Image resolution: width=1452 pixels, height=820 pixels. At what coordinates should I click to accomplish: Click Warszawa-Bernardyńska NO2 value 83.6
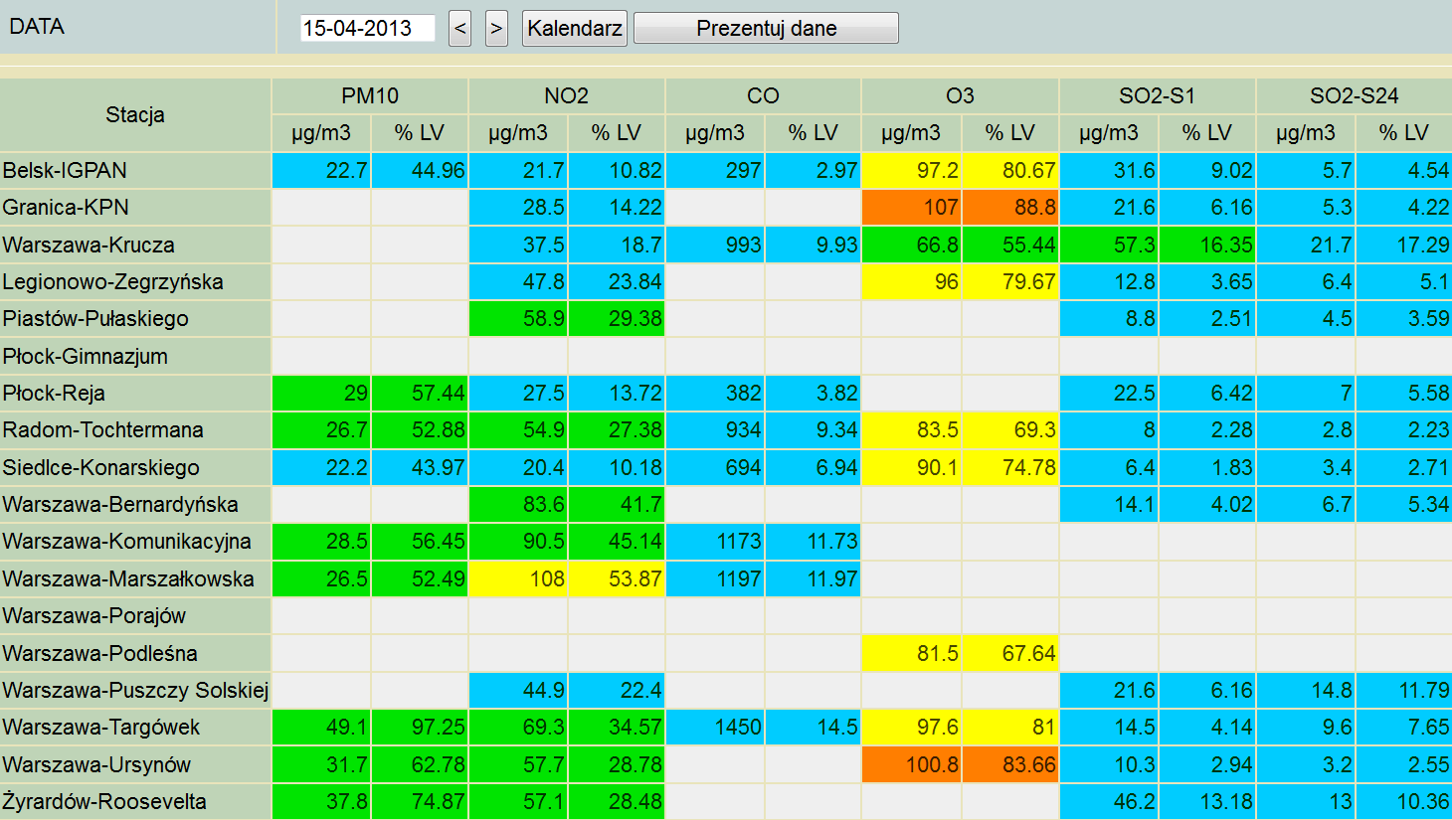pos(518,504)
